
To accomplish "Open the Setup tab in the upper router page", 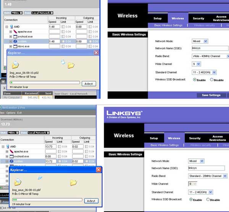I will (x=158, y=18).
